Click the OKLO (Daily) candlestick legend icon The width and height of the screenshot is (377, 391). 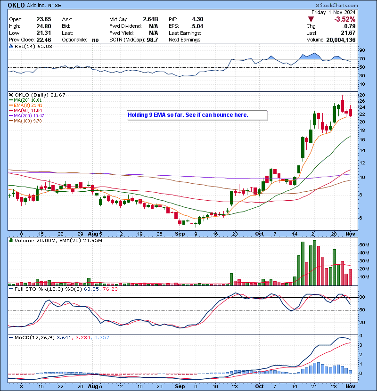(x=11, y=95)
